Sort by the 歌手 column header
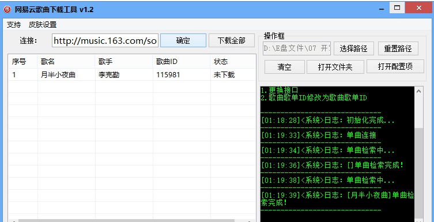This screenshot has width=434, height=222. (x=124, y=62)
